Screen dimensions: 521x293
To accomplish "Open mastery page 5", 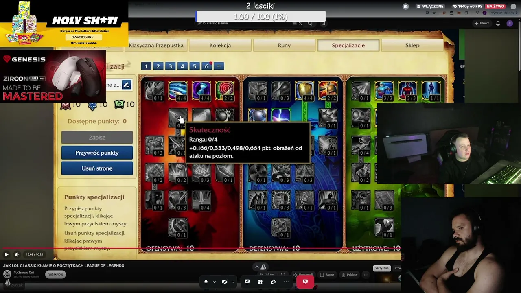I will [195, 66].
